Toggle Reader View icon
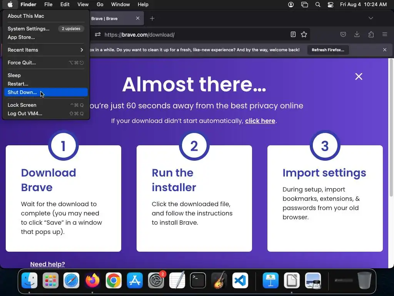 [293, 34]
